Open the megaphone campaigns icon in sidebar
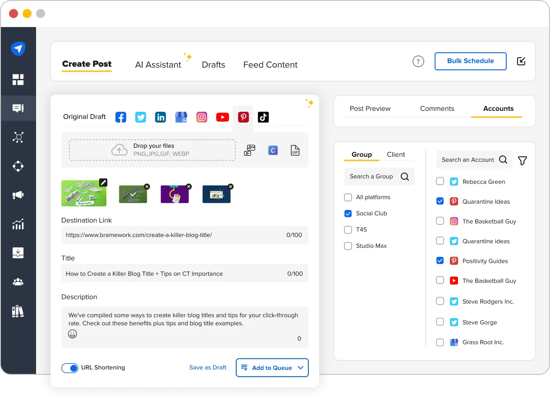550x401 pixels. [x=18, y=195]
